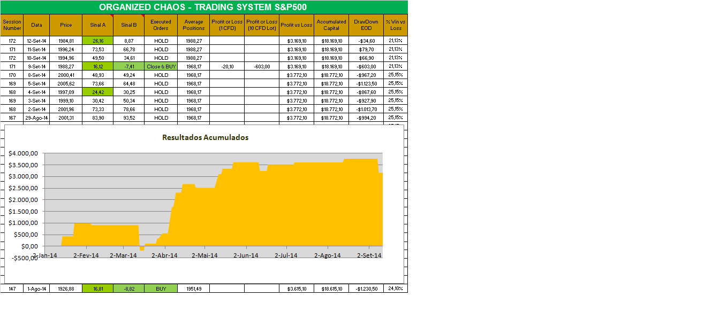Select the ORGANIZED CHAOS title banner cell
The width and height of the screenshot is (728, 327).
203,7
